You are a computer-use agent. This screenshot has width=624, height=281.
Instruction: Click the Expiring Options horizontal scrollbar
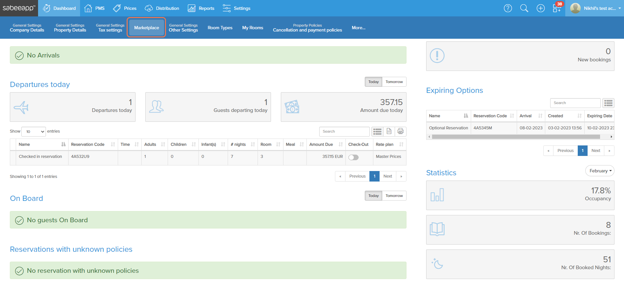(516, 137)
